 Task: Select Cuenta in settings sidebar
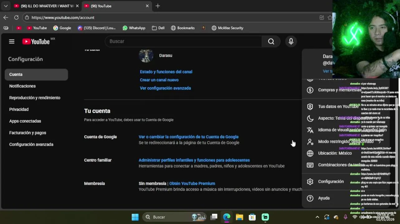36,74
